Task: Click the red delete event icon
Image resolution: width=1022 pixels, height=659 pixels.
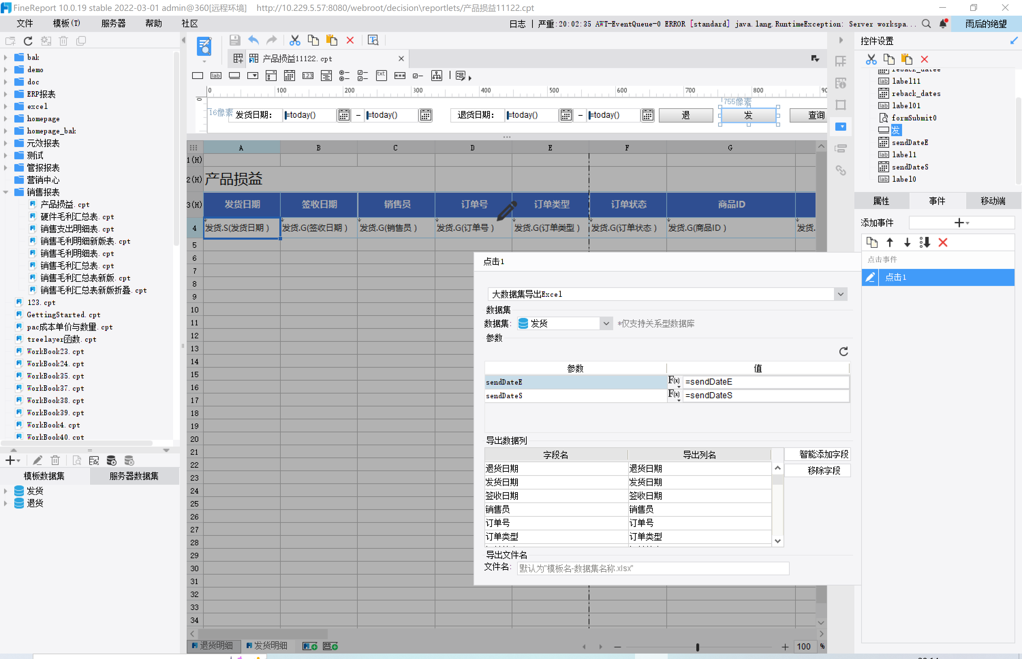Action: tap(942, 243)
